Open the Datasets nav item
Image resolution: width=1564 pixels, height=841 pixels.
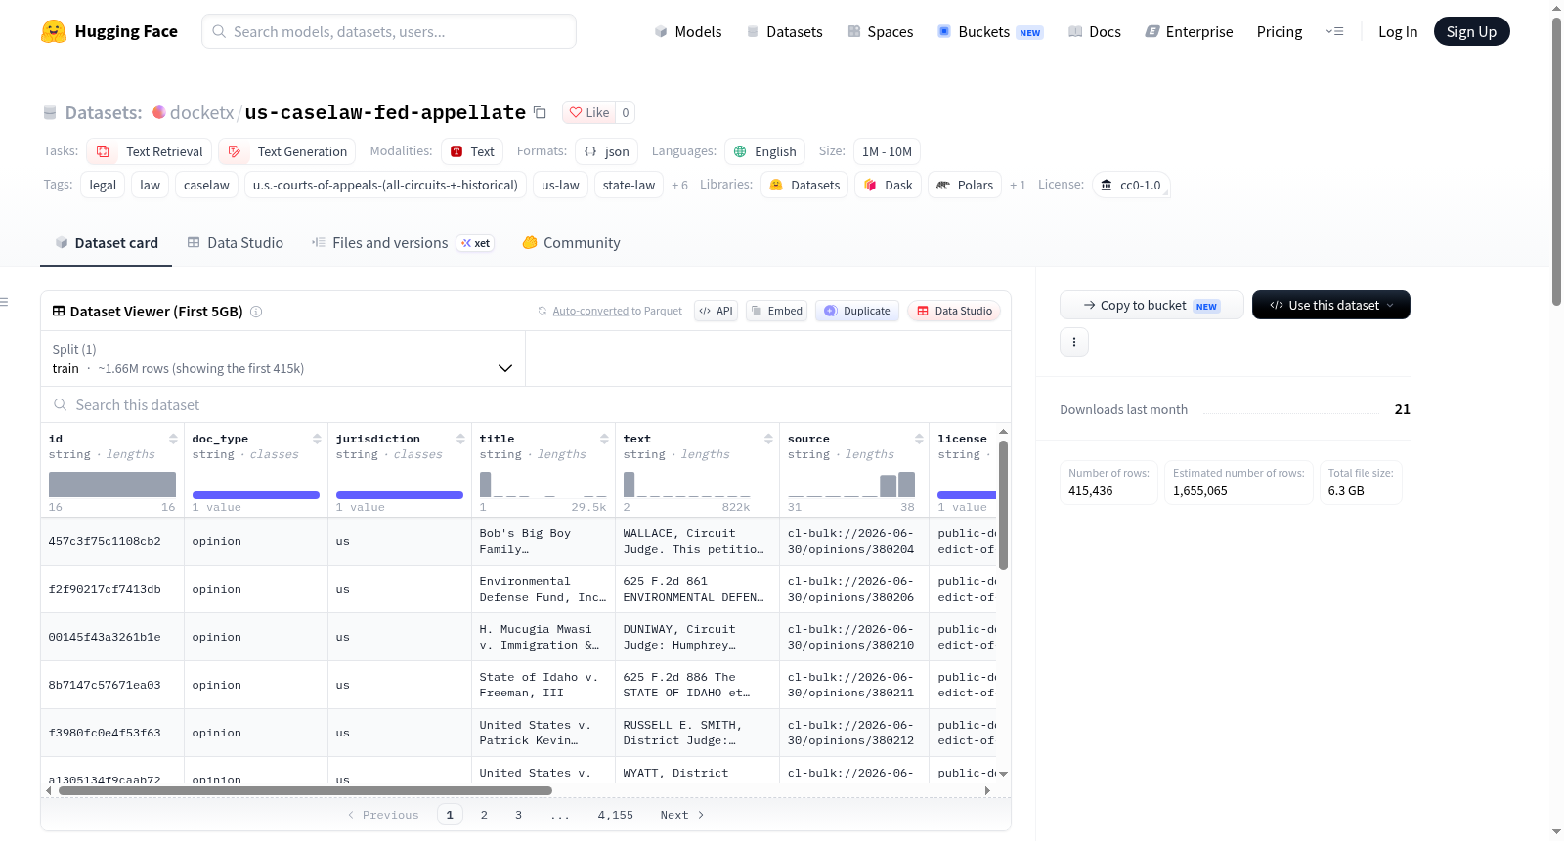[x=785, y=31]
